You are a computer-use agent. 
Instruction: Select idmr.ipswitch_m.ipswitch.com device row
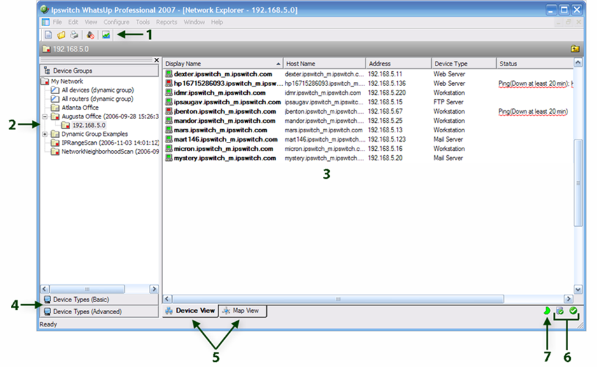click(x=220, y=92)
